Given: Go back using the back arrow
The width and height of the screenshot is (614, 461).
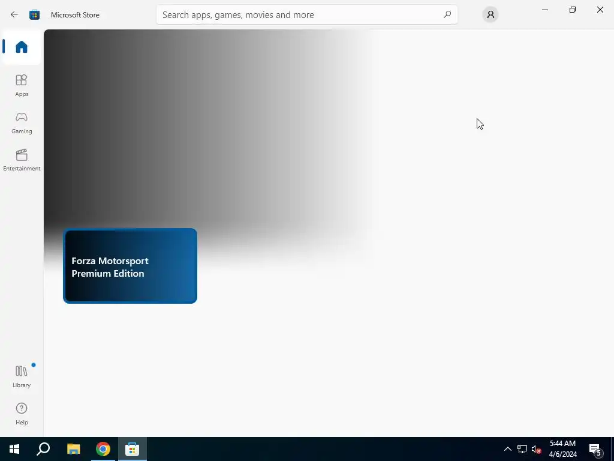Looking at the screenshot, I should [x=14, y=15].
